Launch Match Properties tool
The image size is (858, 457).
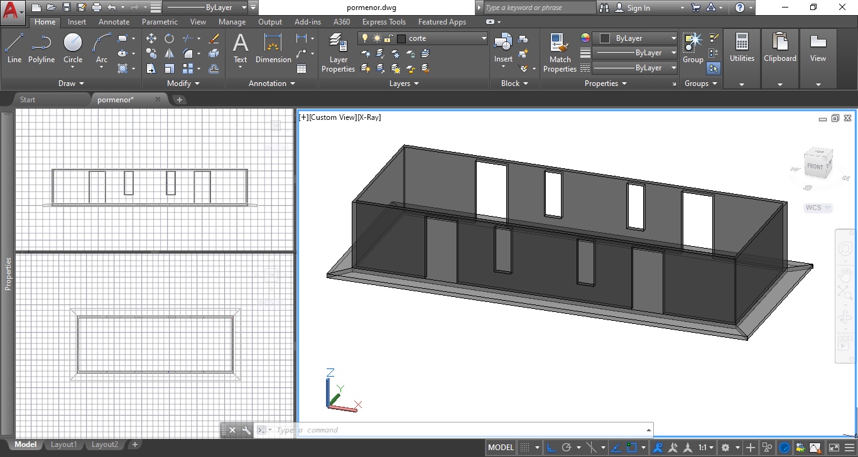(x=560, y=53)
